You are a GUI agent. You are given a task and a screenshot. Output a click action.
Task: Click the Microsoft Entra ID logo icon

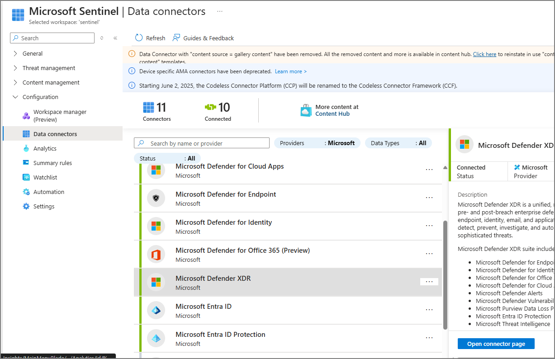click(156, 310)
